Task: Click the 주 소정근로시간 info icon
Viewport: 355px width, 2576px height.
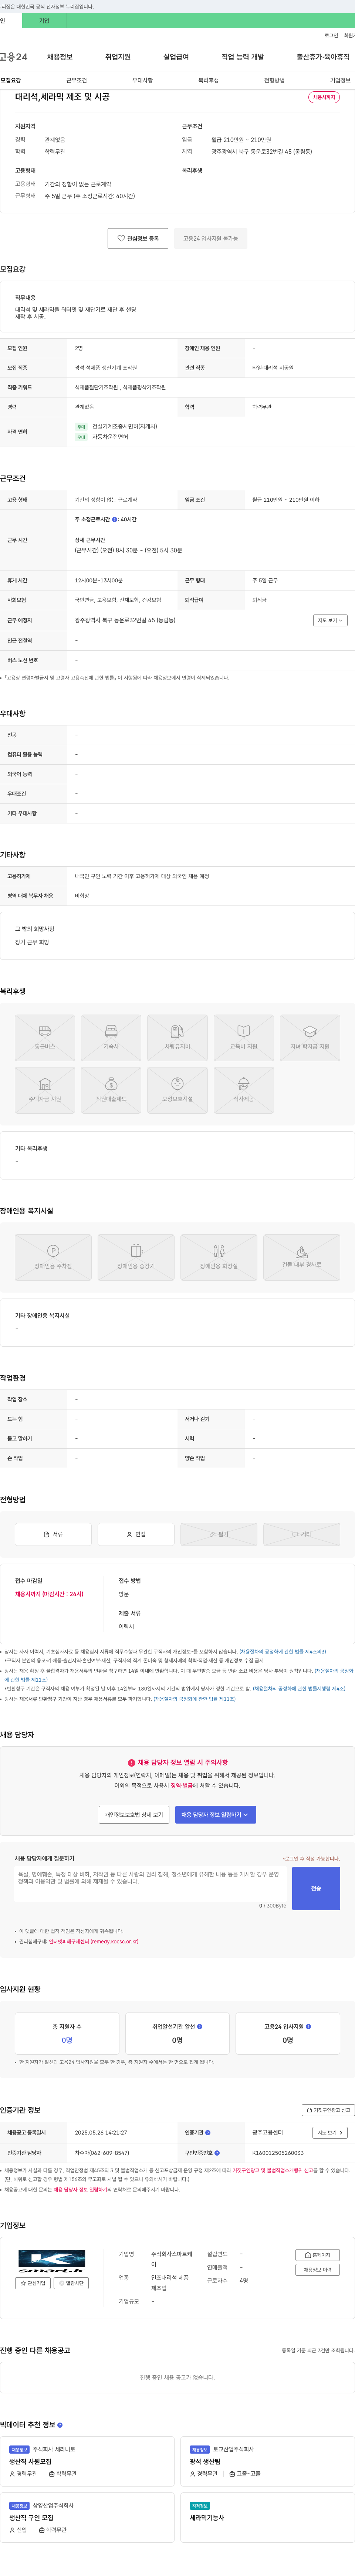Action: coord(115,520)
